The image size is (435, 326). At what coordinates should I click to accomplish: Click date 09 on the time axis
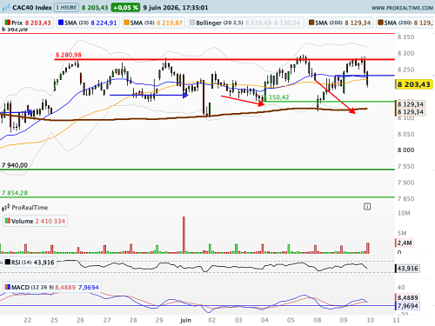(x=344, y=320)
